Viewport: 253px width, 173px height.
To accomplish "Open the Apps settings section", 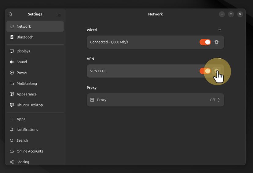I will click(x=21, y=119).
